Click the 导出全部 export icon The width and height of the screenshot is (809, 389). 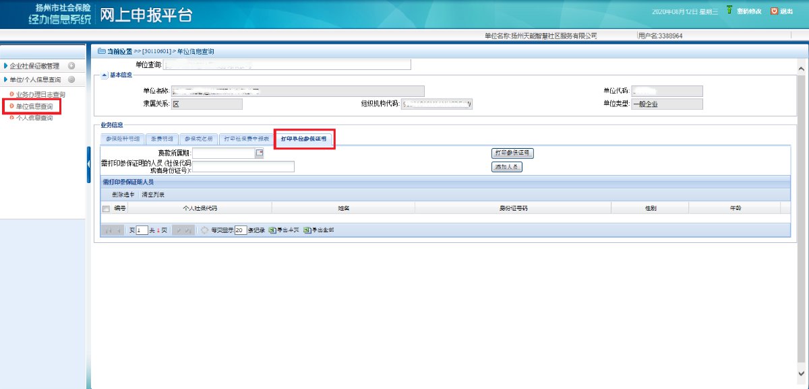[307, 230]
